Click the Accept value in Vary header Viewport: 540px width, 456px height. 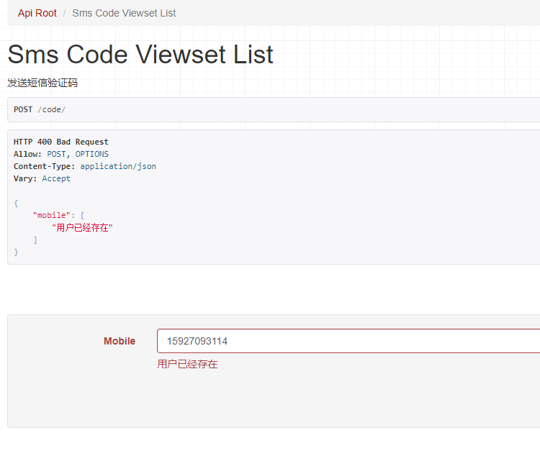pyautogui.click(x=56, y=178)
